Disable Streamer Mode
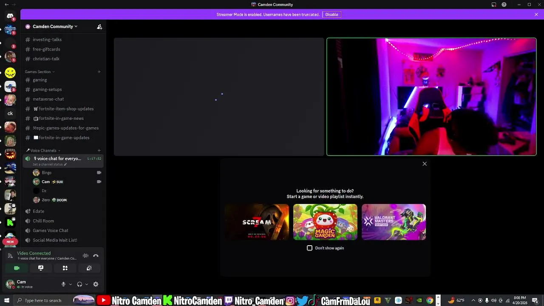Screen dimensions: 544x306 [331, 14]
